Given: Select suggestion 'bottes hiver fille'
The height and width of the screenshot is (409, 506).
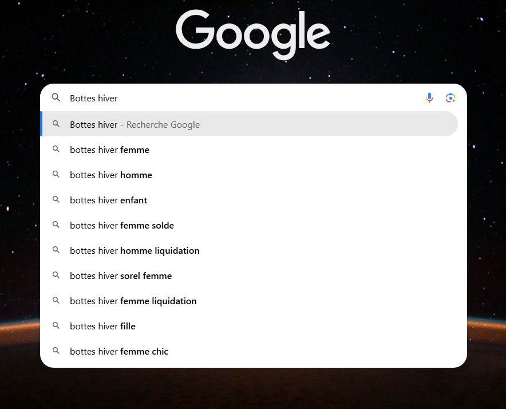Looking at the screenshot, I should pos(249,326).
